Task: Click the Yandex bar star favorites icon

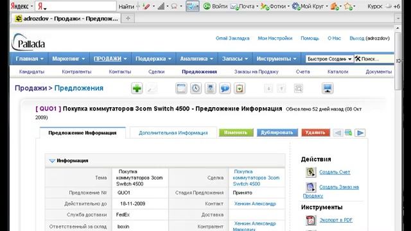Action: pos(348,6)
